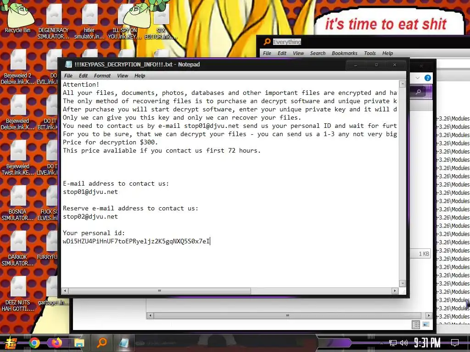Screen dimensions: 470x352
Task: Launch Firefox from taskbar
Action: tap(56, 343)
